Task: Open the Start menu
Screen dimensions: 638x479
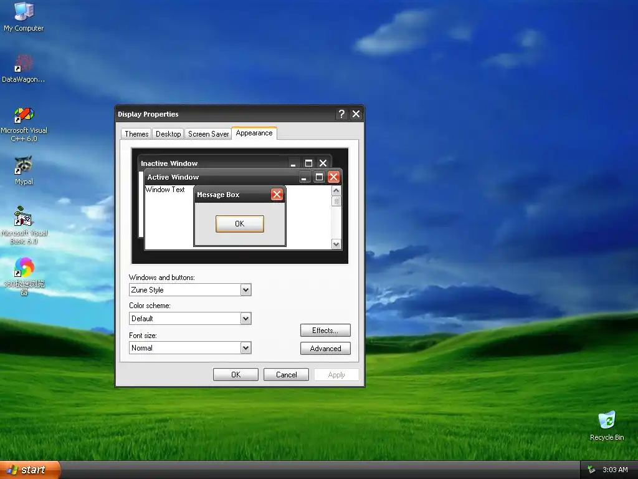Action: click(29, 470)
